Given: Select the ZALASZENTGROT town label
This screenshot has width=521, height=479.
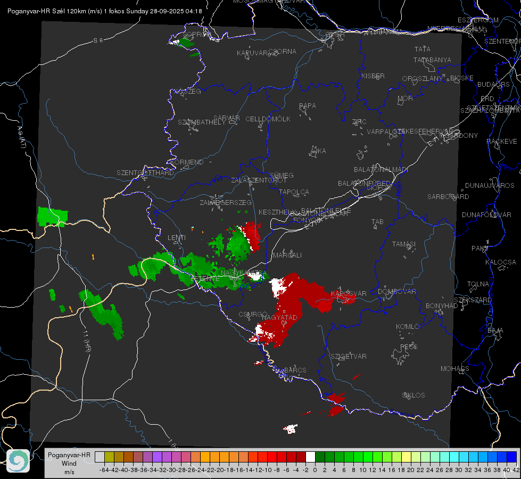Looking at the screenshot, I should 259,180.
